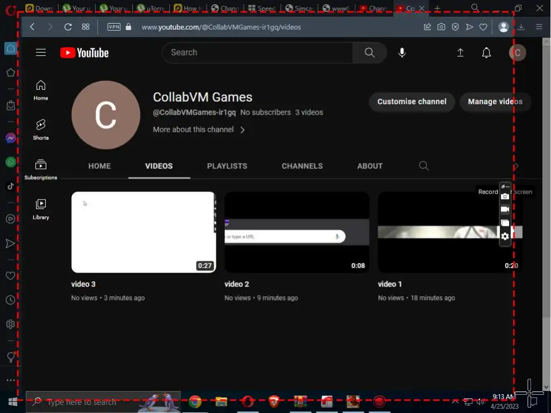Click the YouTube logo
Image resolution: width=551 pixels, height=413 pixels.
(84, 53)
